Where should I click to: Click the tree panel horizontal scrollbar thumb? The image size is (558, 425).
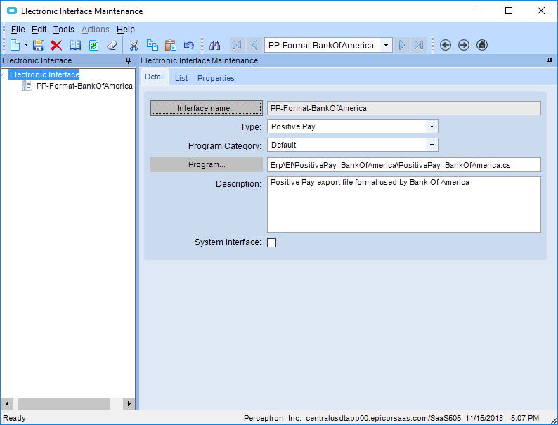[64, 404]
